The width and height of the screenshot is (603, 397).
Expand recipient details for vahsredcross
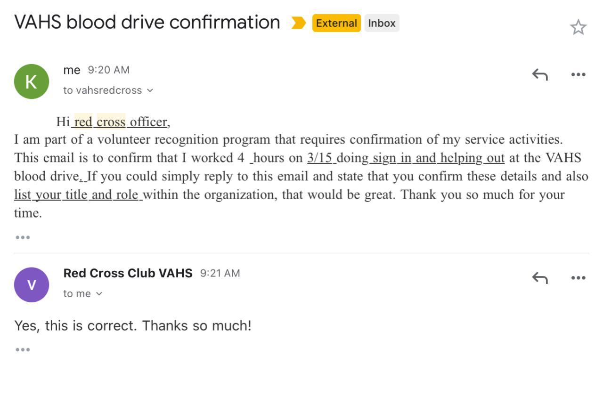pos(150,90)
